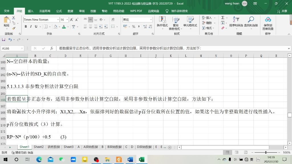Toggle italic formatting
This screenshot has height=164, width=292.
click(x=31, y=26)
